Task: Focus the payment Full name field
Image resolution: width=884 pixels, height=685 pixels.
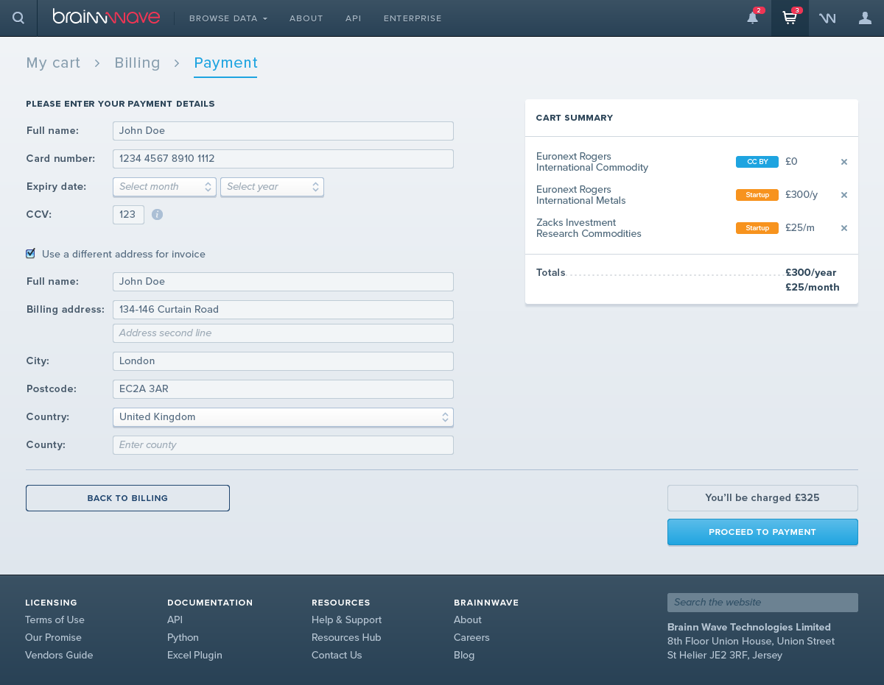Action: click(x=283, y=131)
